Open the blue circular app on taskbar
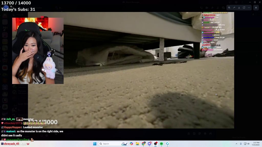The width and height of the screenshot is (262, 147). (167, 144)
